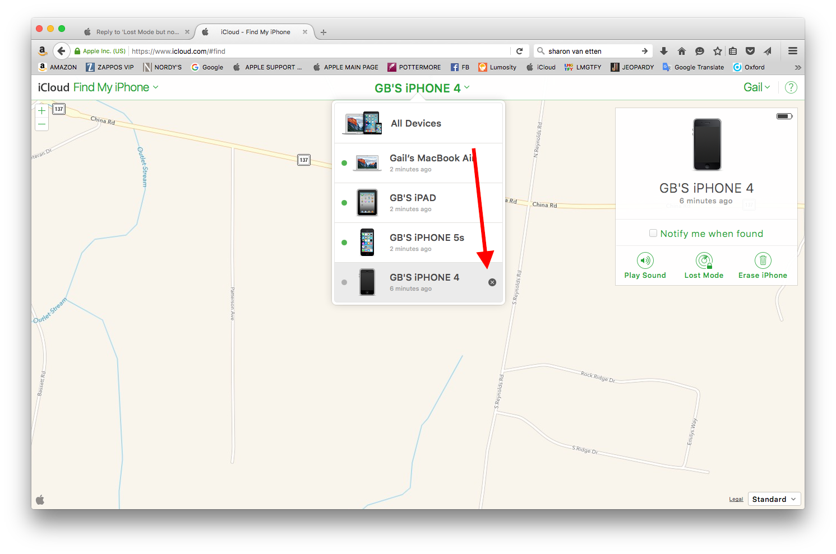Switch to the 'Reply to Lost Mode' tab
836x554 pixels.
click(136, 32)
